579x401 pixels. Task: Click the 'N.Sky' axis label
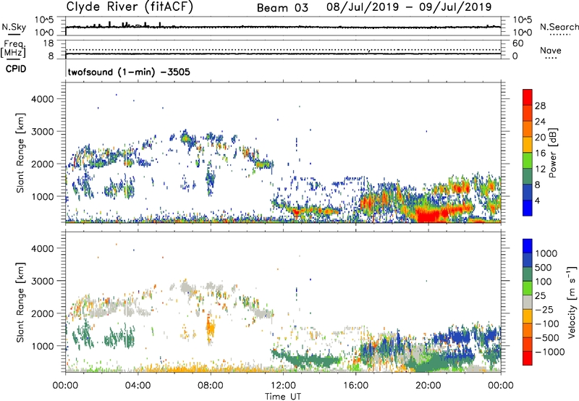click(x=14, y=27)
